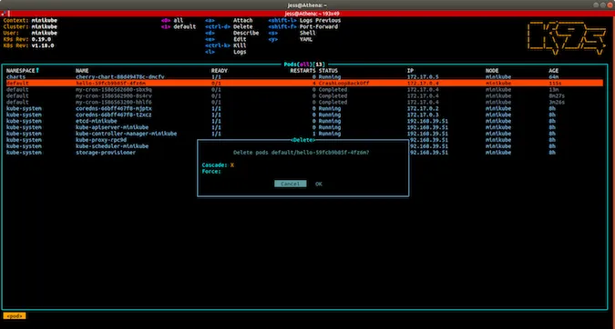Screen dimensions: 615x329
Task: Select the my-cron-1586563200-hhlf6 pod row
Action: pyautogui.click(x=304, y=102)
